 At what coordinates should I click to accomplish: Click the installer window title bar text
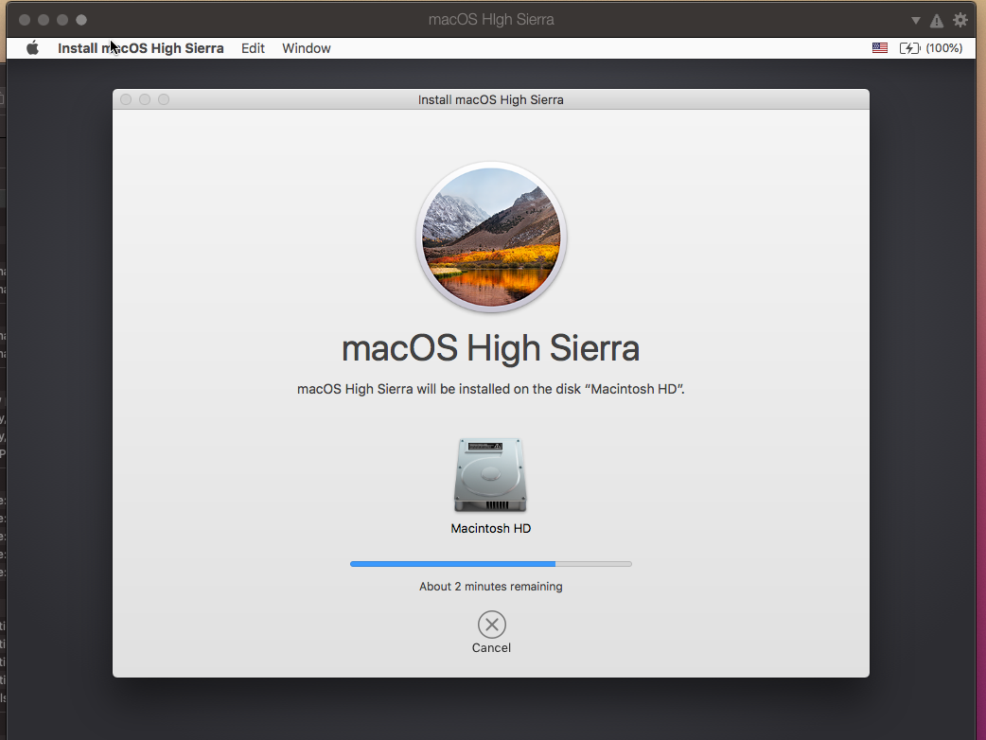(490, 99)
